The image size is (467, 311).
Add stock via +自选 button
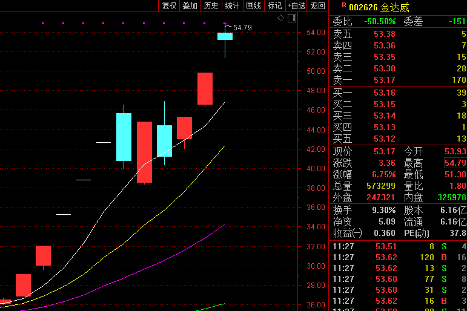[x=296, y=5]
